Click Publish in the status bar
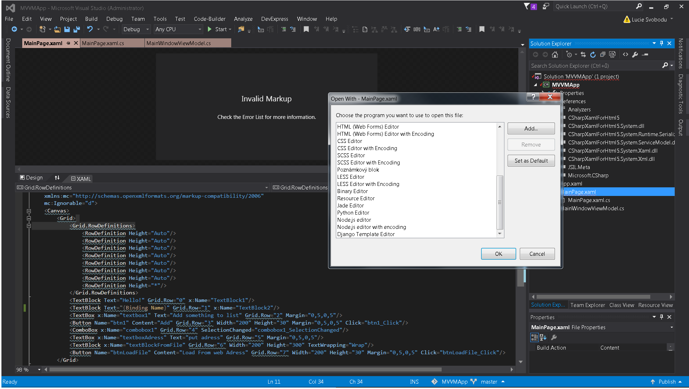689x389 pixels. coord(666,382)
